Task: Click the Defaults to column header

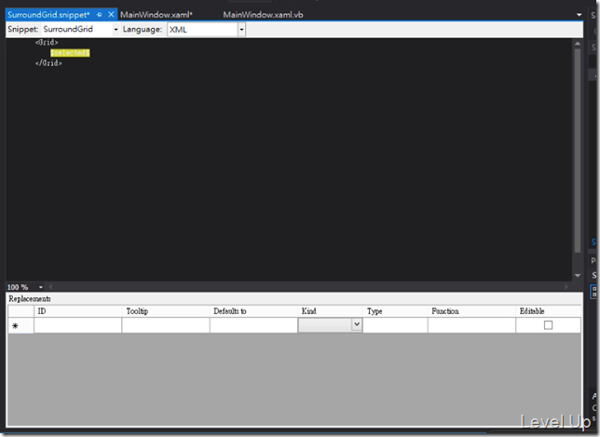Action: (x=253, y=311)
